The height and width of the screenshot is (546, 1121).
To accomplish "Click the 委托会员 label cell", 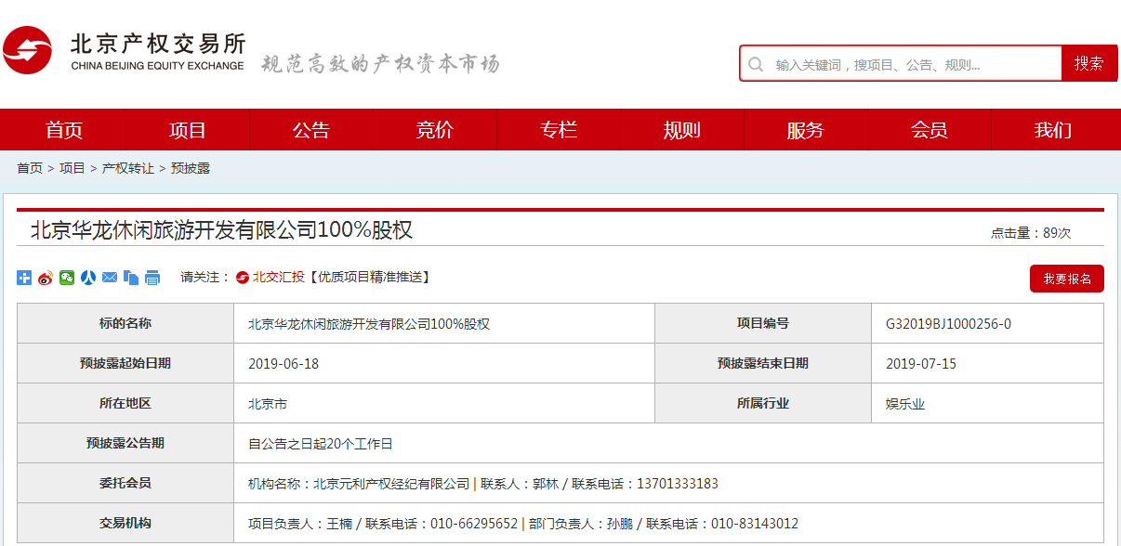I will (125, 484).
